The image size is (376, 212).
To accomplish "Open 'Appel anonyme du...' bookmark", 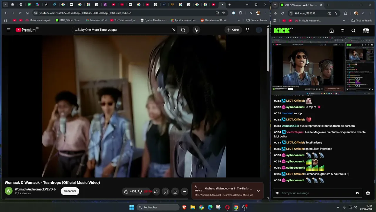I will (x=183, y=20).
